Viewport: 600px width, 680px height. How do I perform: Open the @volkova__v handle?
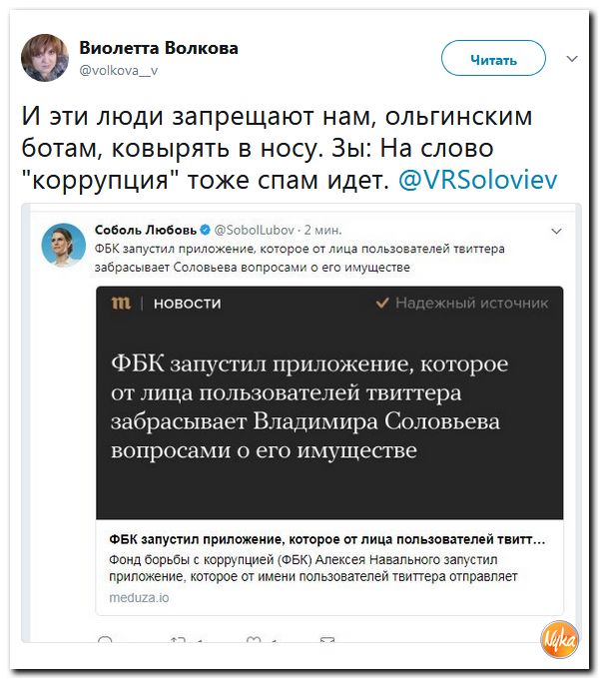[119, 70]
